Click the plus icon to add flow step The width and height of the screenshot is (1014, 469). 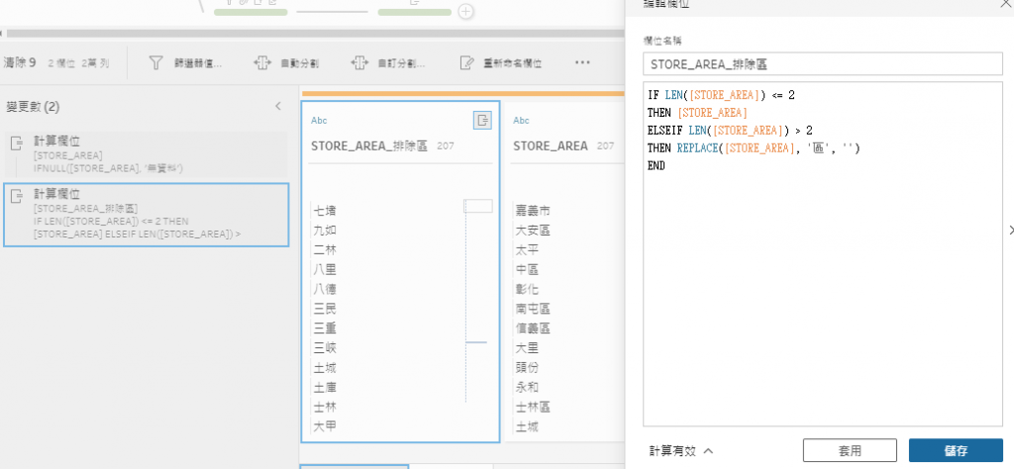tap(465, 11)
